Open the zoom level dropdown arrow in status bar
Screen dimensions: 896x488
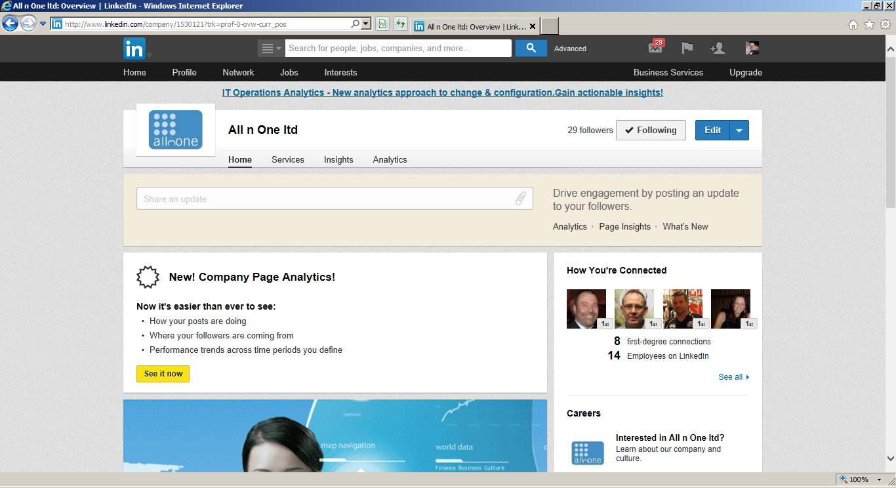[880, 479]
